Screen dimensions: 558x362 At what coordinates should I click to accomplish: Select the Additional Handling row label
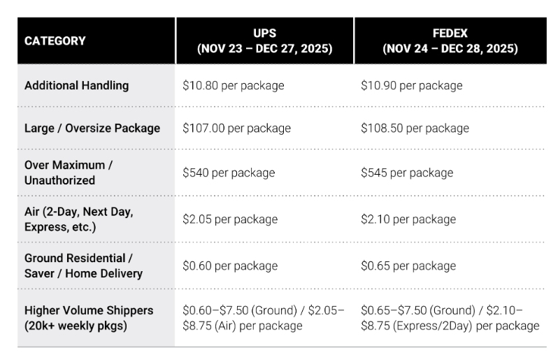[77, 85]
